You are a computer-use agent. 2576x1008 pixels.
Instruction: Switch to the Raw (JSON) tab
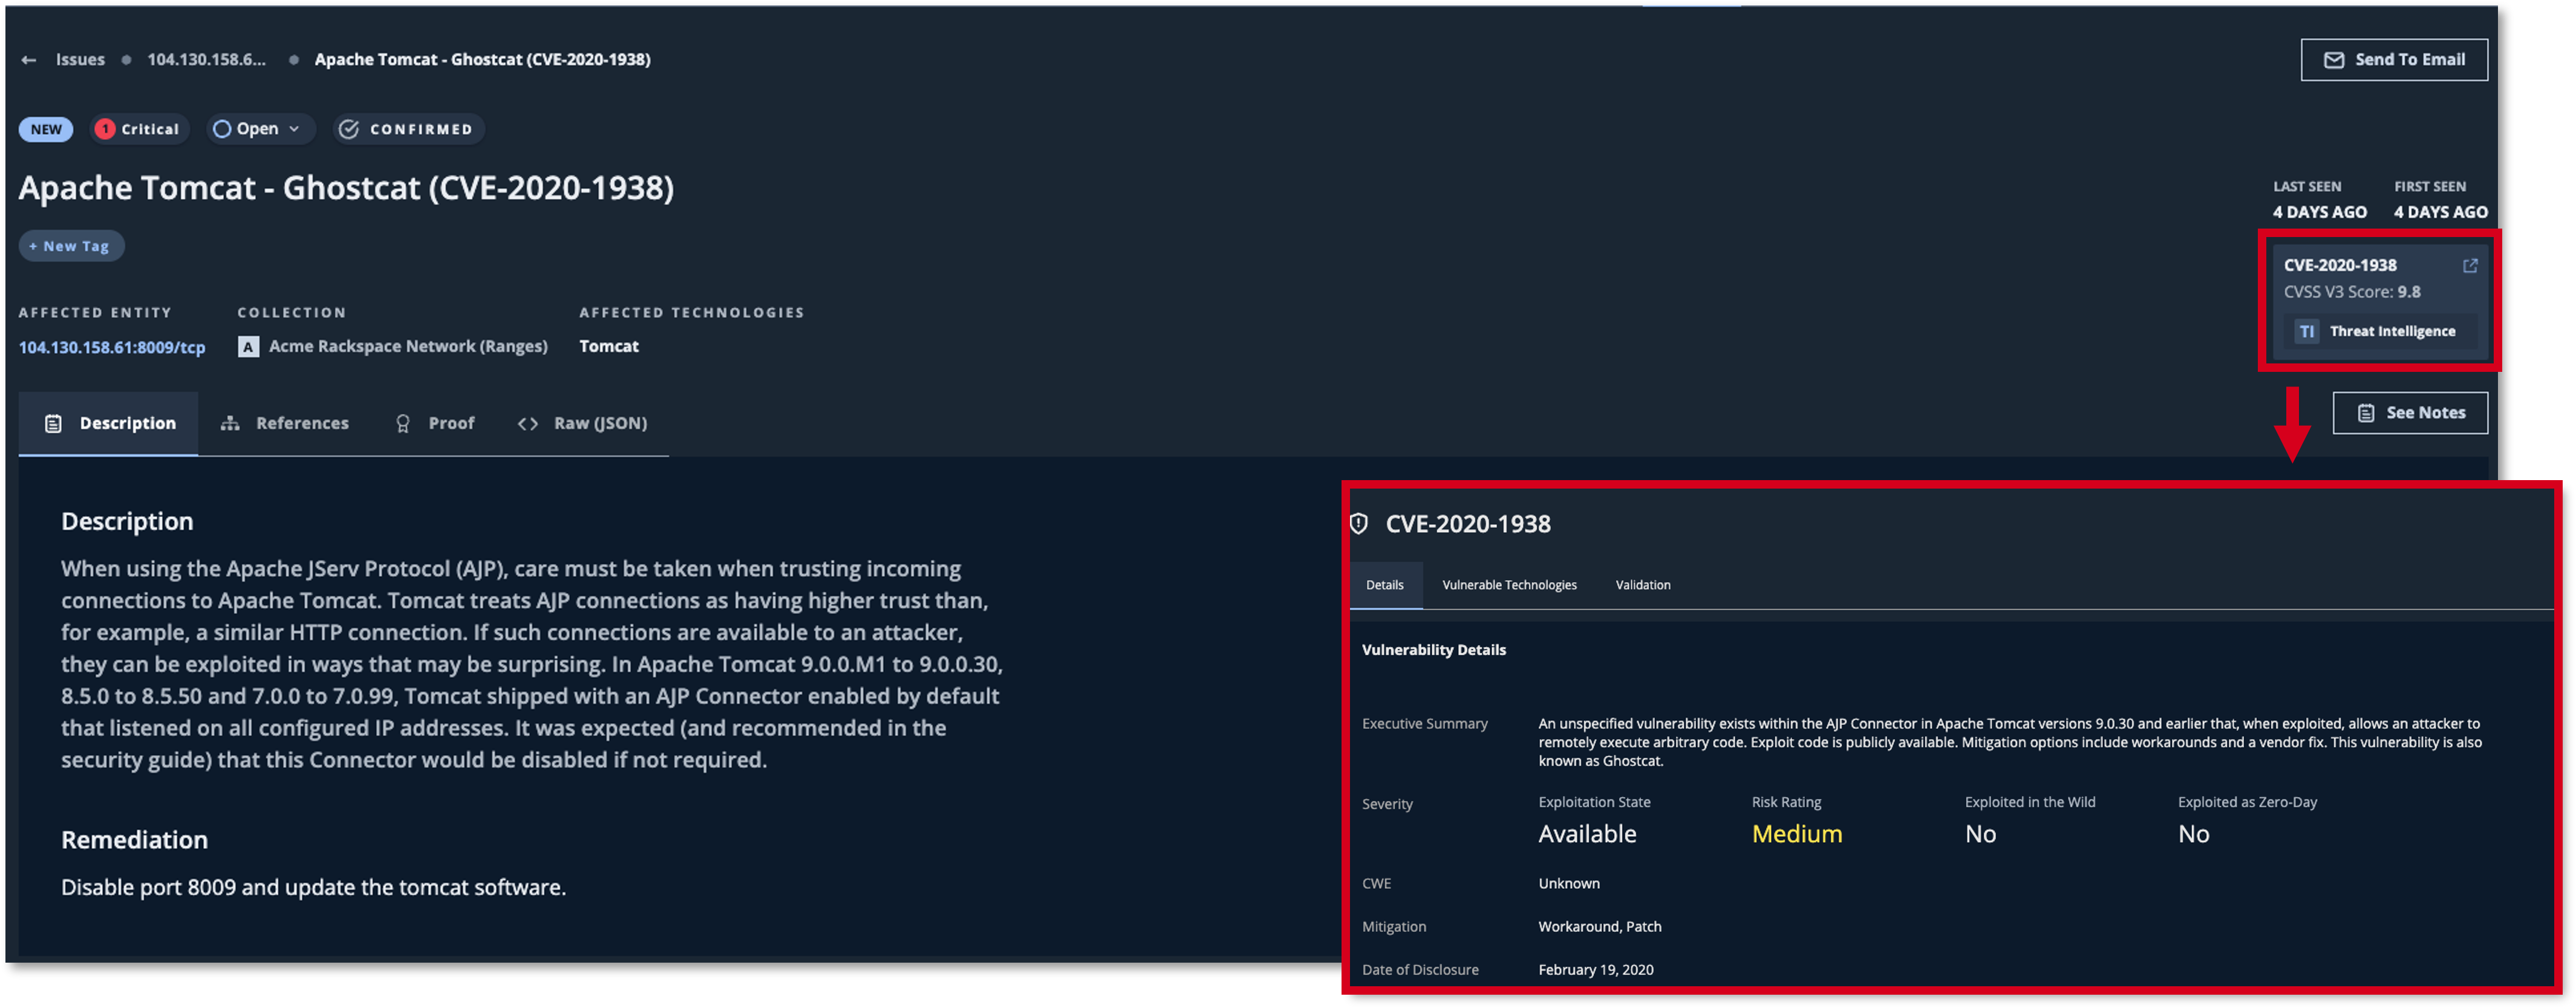[x=583, y=424]
